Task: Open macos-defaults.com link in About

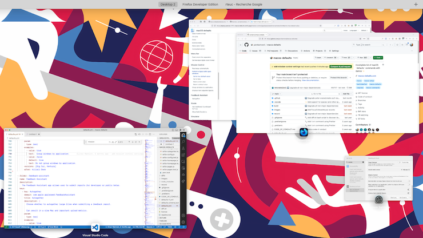Action: [367, 76]
